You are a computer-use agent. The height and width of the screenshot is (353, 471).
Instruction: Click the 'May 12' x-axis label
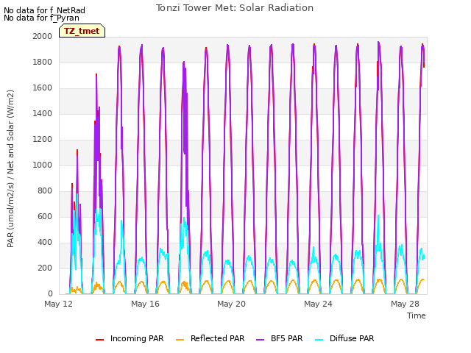click(59, 304)
